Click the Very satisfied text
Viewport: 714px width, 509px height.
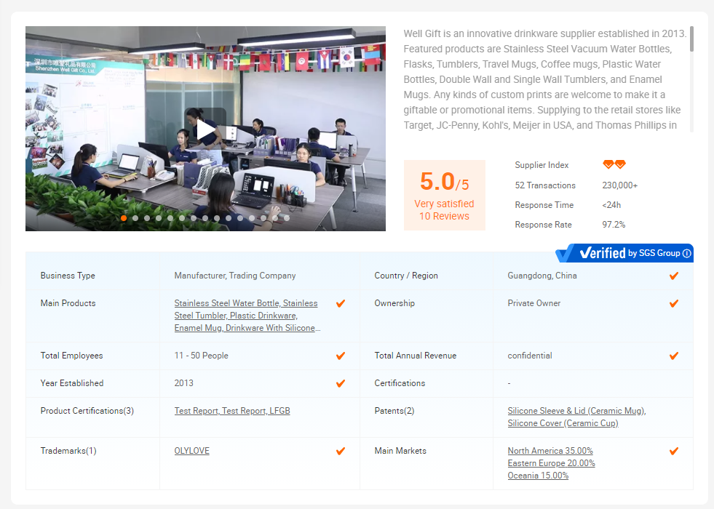[x=444, y=204]
